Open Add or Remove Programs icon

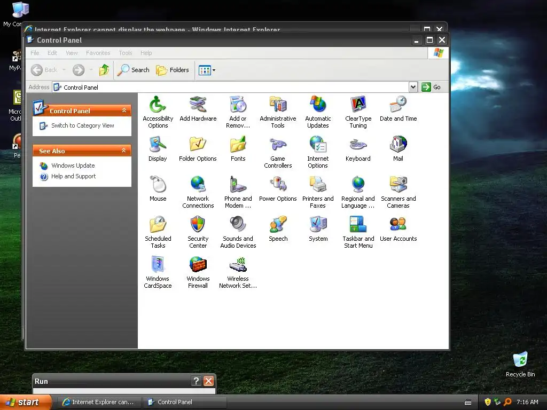coord(238,112)
